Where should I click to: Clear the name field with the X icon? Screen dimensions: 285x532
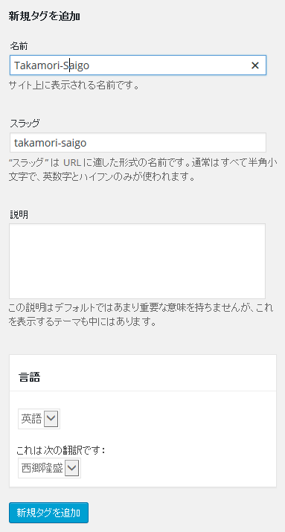[x=254, y=65]
